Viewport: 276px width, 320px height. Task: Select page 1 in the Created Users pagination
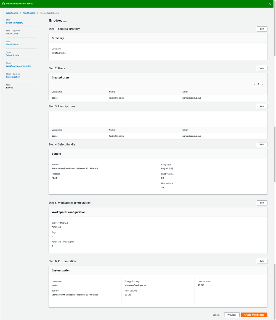258,84
